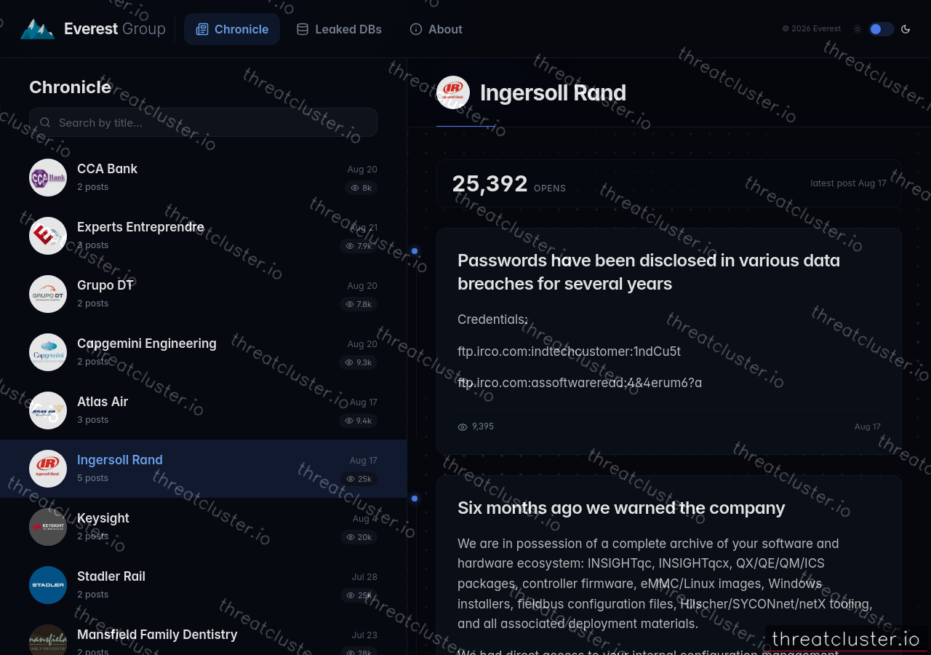Viewport: 931px width, 655px height.
Task: Click the Aug 17 date on the passwords post
Action: coord(867,426)
